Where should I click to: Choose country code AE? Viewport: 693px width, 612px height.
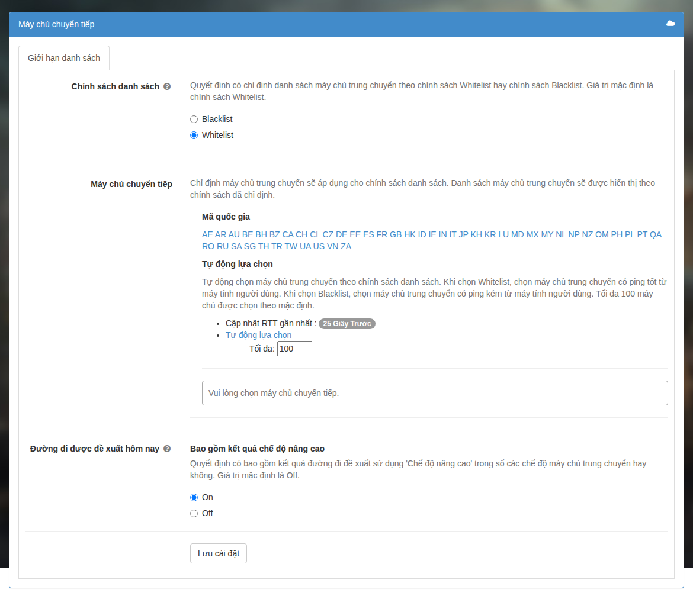[x=207, y=234]
